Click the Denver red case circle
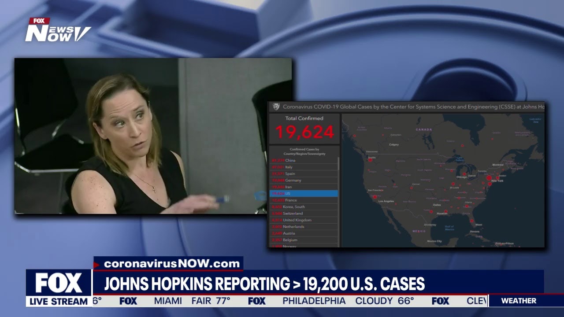This screenshot has width=564, height=317. pyautogui.click(x=412, y=188)
